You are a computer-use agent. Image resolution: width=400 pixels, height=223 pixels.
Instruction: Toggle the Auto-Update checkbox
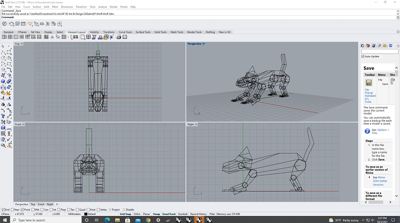(362, 56)
